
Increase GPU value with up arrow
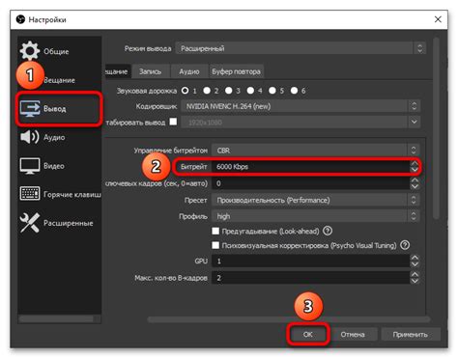(415, 258)
